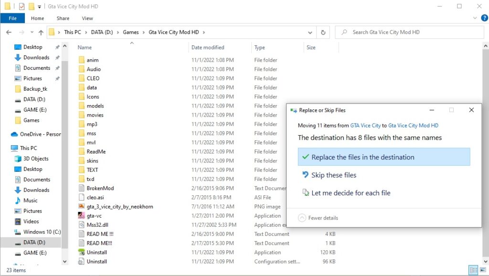489x276 pixels.
Task: Select 3D Objects in navigation pane
Action: (x=32, y=159)
